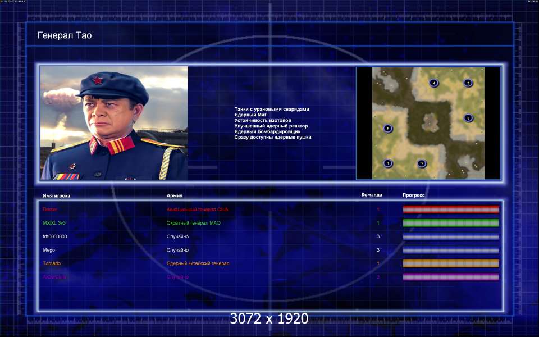
Task: Click "Улучшенный ядерный реактор" line
Action: pyautogui.click(x=271, y=126)
